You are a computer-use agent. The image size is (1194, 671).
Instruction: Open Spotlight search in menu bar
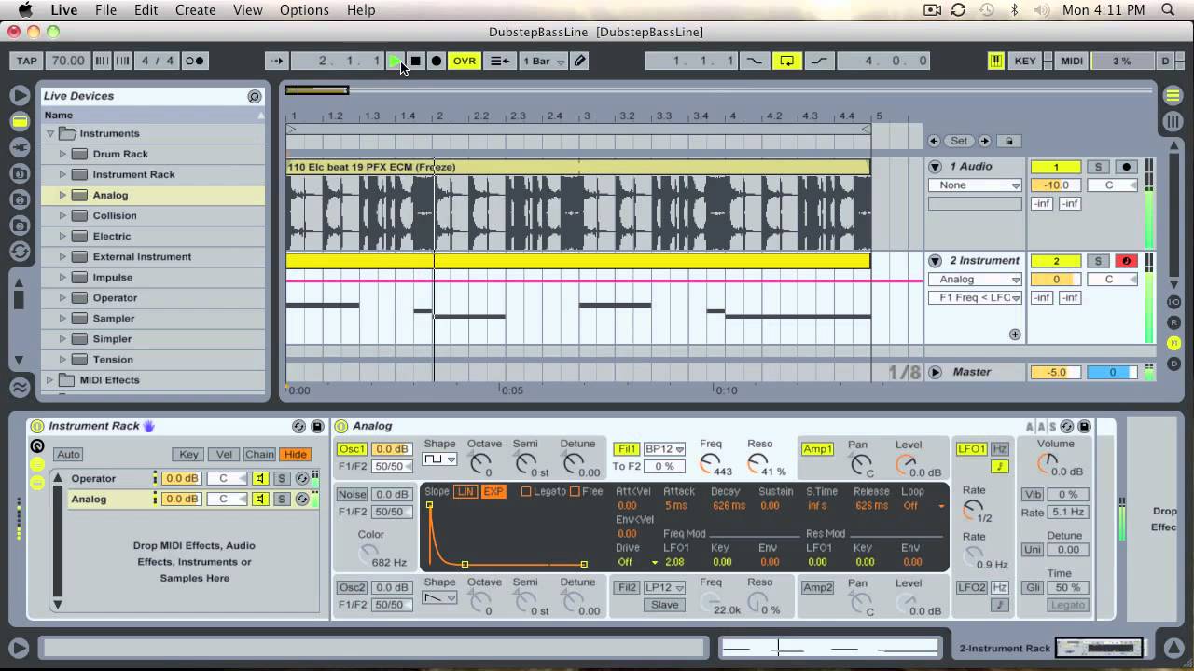(1168, 10)
